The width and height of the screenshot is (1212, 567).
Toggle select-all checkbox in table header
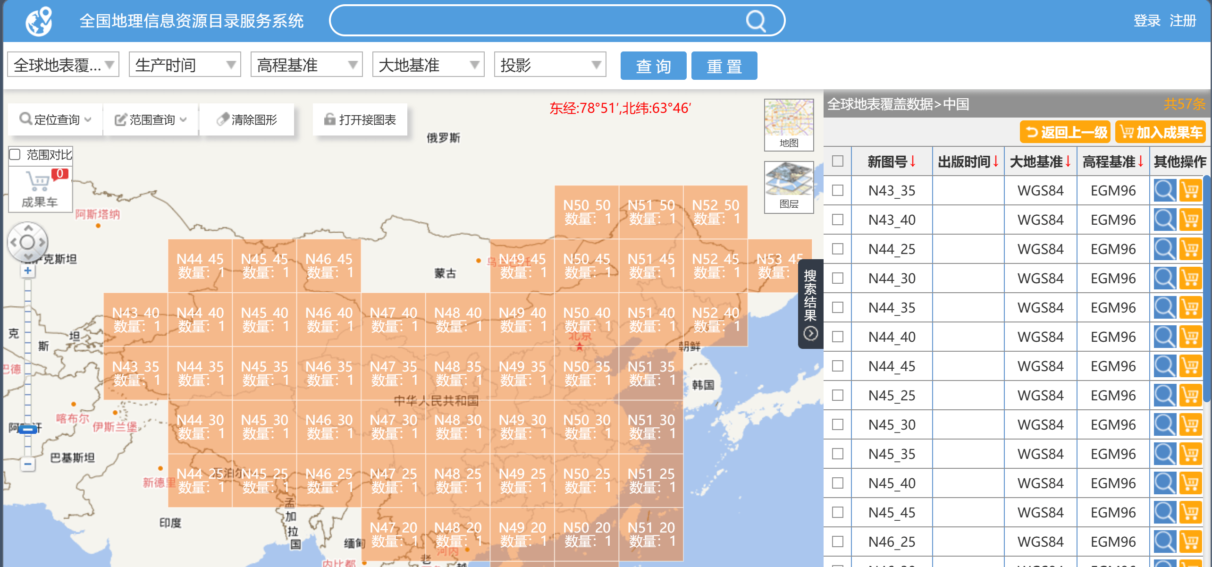(x=838, y=161)
